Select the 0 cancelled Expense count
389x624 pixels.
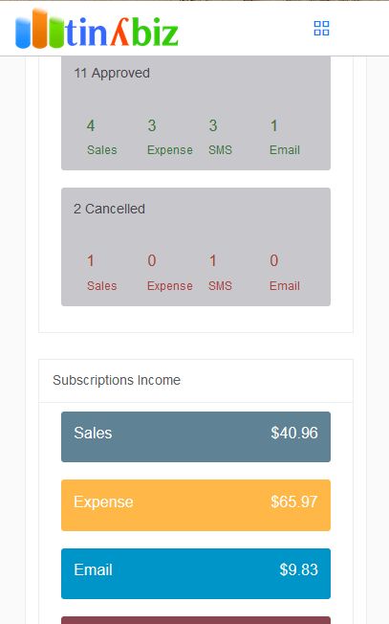pos(152,261)
